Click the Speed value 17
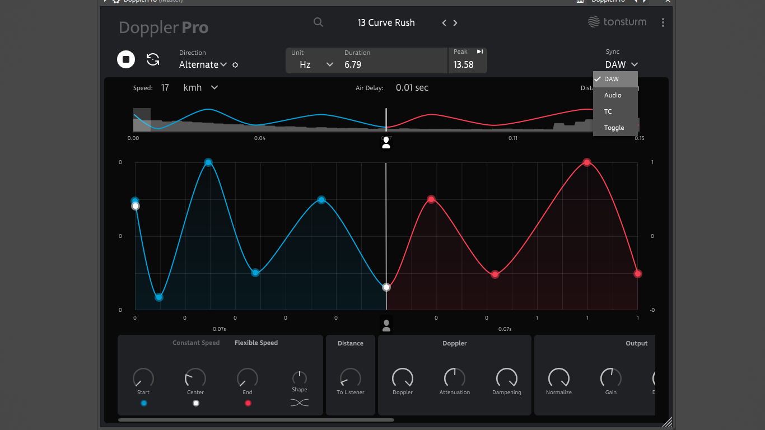Image resolution: width=765 pixels, height=430 pixels. coord(165,87)
